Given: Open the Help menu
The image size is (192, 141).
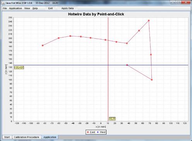Looking at the screenshot, I should (35, 8).
